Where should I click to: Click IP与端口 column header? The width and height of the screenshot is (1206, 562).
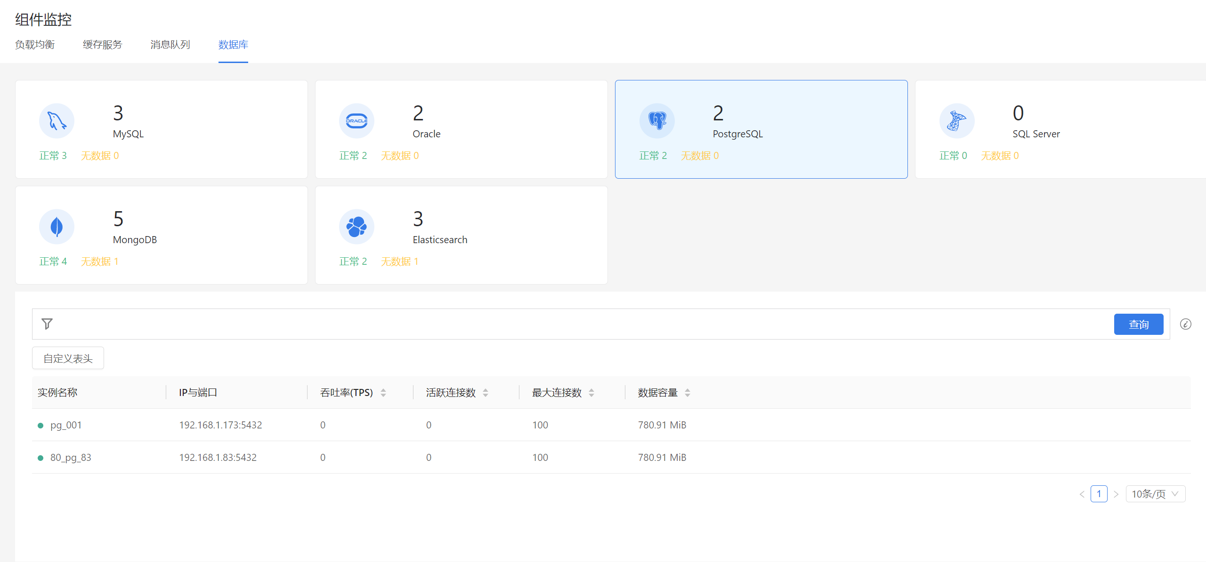click(x=198, y=393)
